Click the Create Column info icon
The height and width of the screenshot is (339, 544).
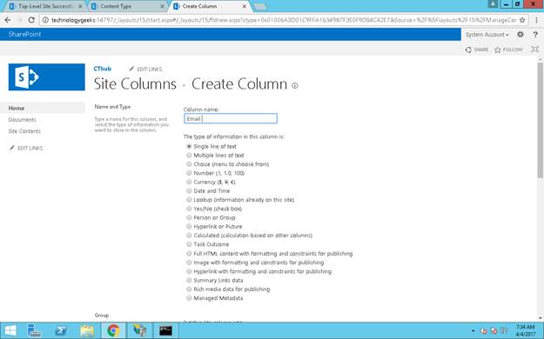click(x=294, y=85)
